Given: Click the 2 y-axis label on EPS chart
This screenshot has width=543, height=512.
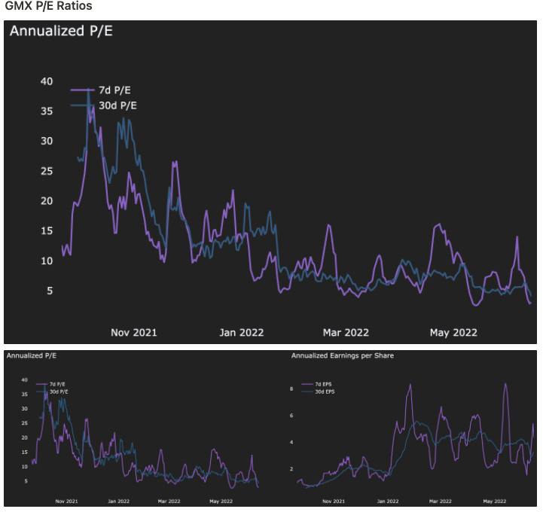Looking at the screenshot, I should click(x=291, y=469).
